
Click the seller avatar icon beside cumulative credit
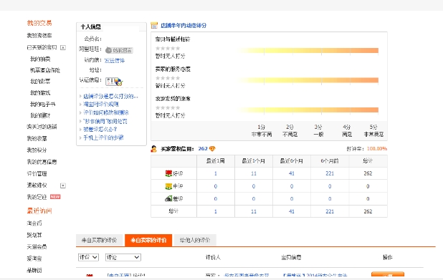154,149
